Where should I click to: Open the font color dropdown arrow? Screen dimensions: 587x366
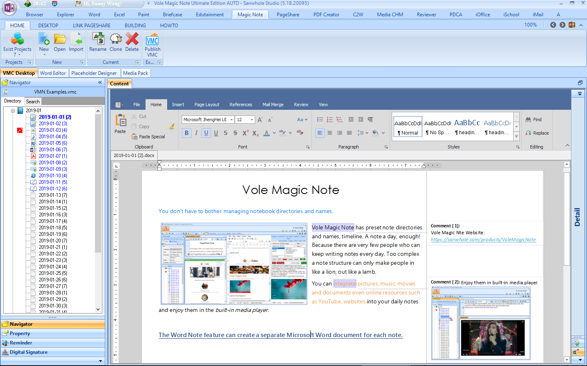[274, 133]
